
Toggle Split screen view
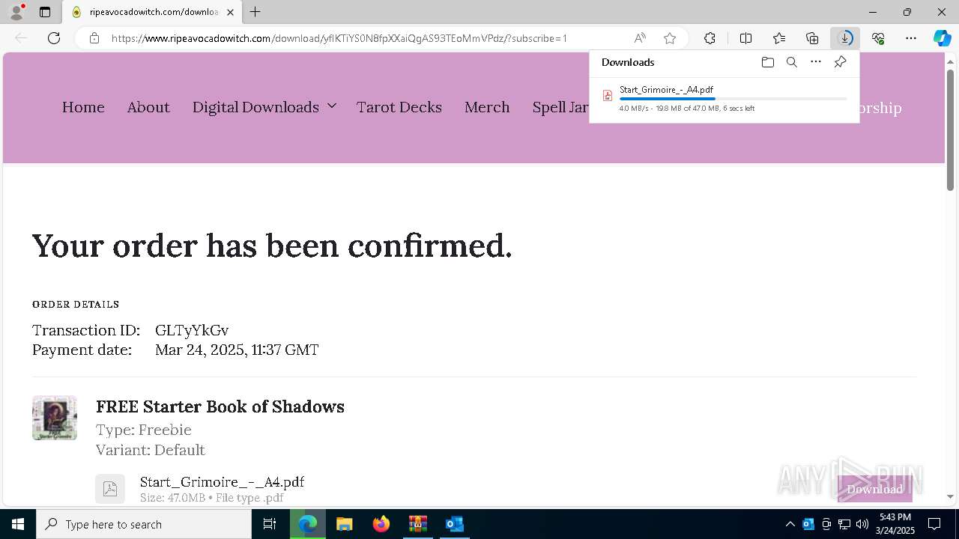tap(745, 38)
